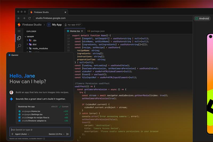Screen dimensions: 213x142
Task: Switch to the package.json tab
Action: tap(96, 31)
